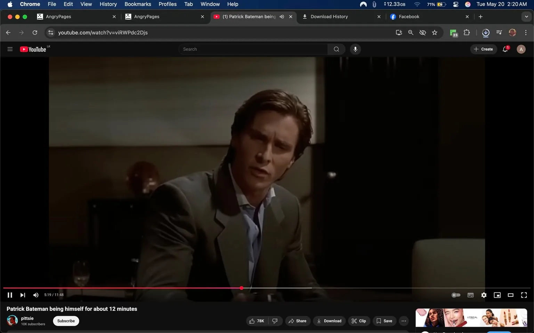
Task: Open the Bookmarks menu
Action: [138, 4]
